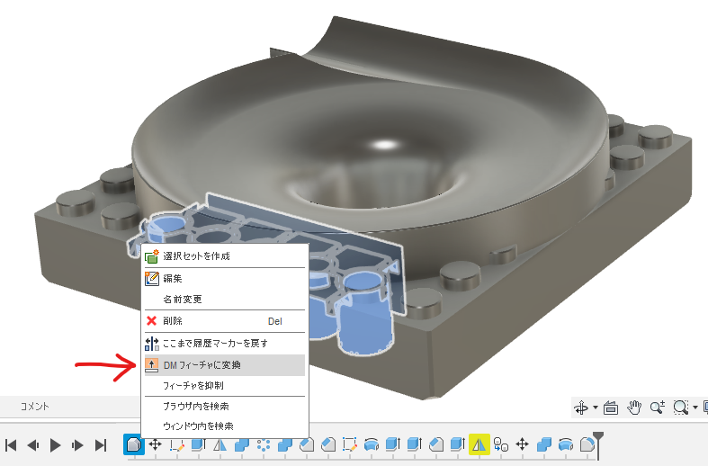Click '削除' with the red X
This screenshot has width=708, height=466.
(172, 320)
